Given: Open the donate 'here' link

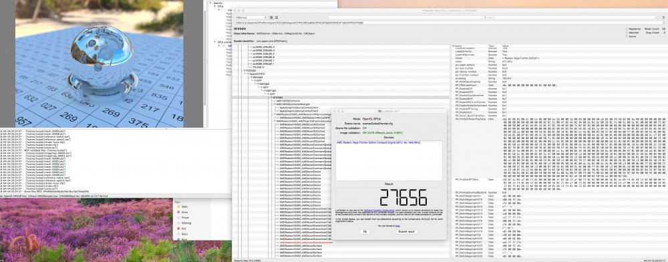Looking at the screenshot, I should 397,225.
